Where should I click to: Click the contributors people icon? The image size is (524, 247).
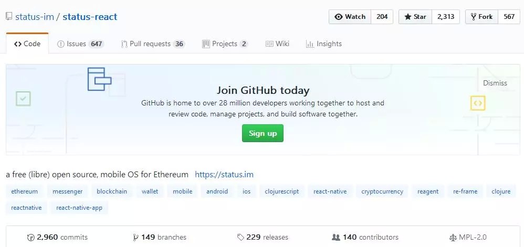[x=336, y=238]
